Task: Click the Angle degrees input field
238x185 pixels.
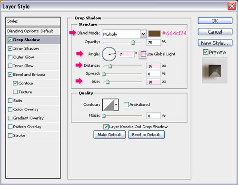Action: (x=126, y=54)
